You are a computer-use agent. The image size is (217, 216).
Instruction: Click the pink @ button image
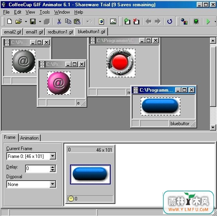(x=59, y=83)
